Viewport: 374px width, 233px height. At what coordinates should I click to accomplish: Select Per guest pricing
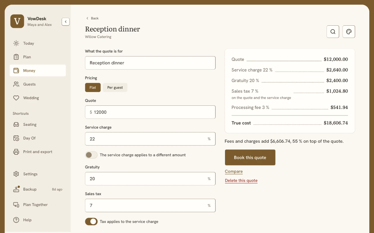115,87
